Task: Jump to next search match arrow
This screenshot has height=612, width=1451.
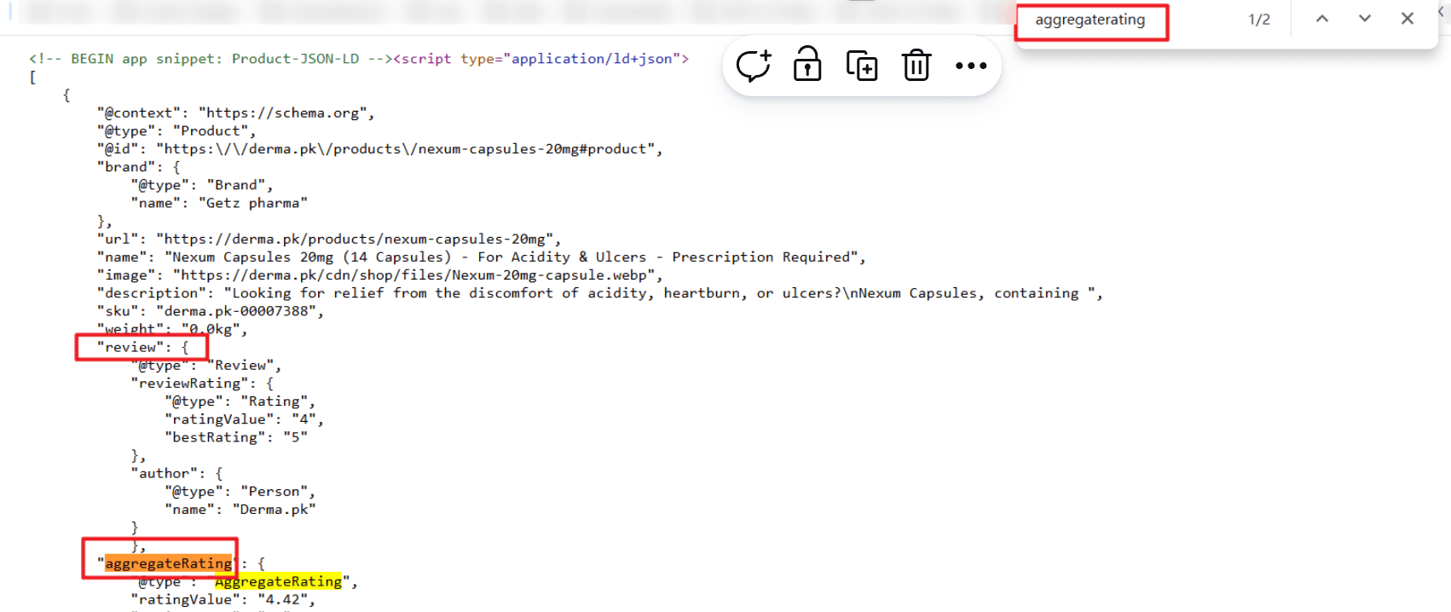Action: [x=1364, y=19]
